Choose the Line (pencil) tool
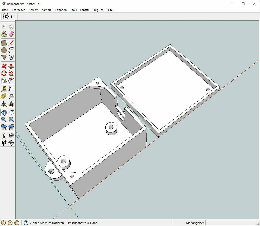 coord(11,42)
